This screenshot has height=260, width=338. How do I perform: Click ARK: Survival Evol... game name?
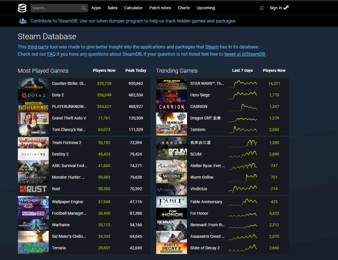point(70,166)
